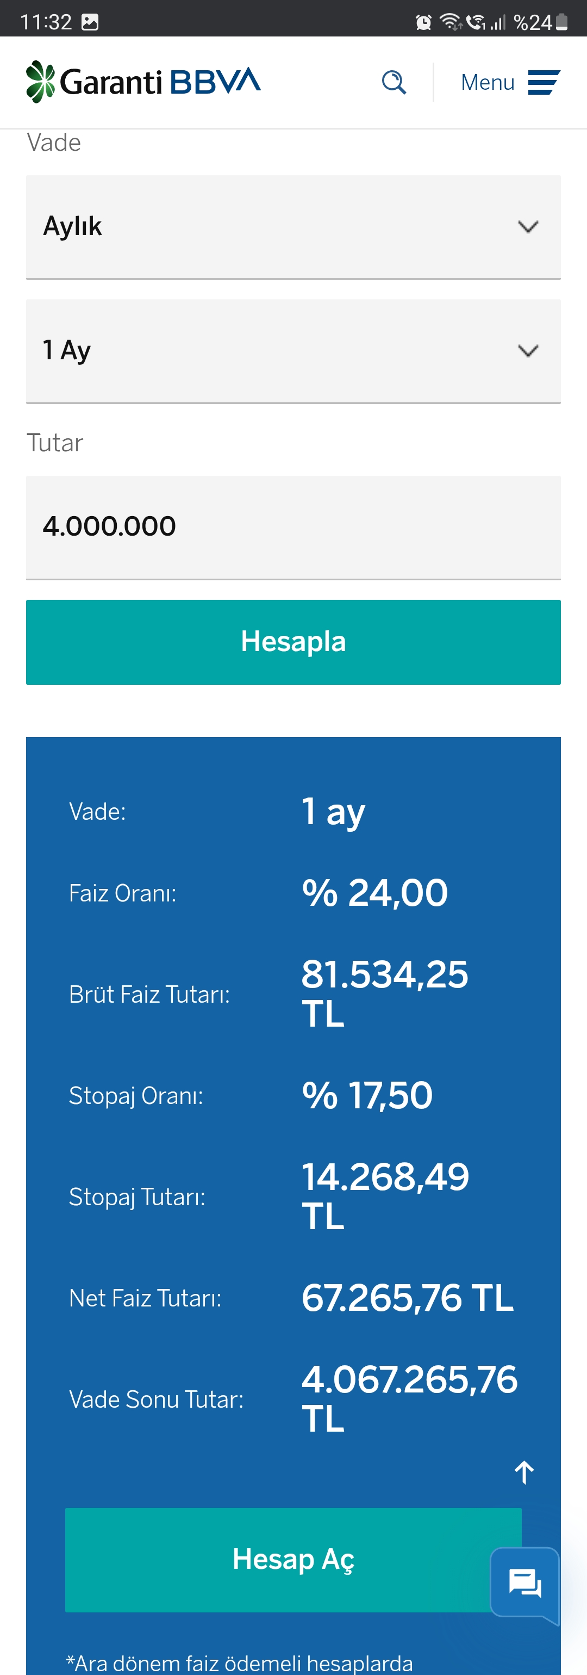The height and width of the screenshot is (1675, 587).
Task: Tap the hamburger menu icon
Action: [x=544, y=83]
